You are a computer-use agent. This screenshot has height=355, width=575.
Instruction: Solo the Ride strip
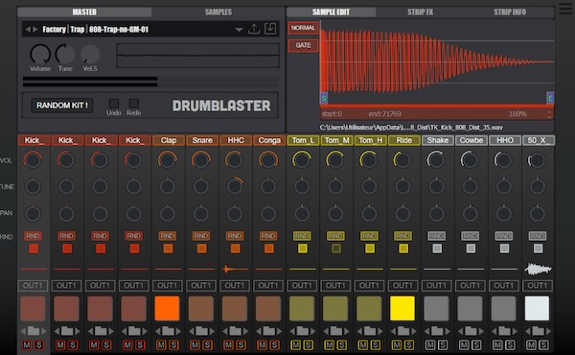click(409, 345)
